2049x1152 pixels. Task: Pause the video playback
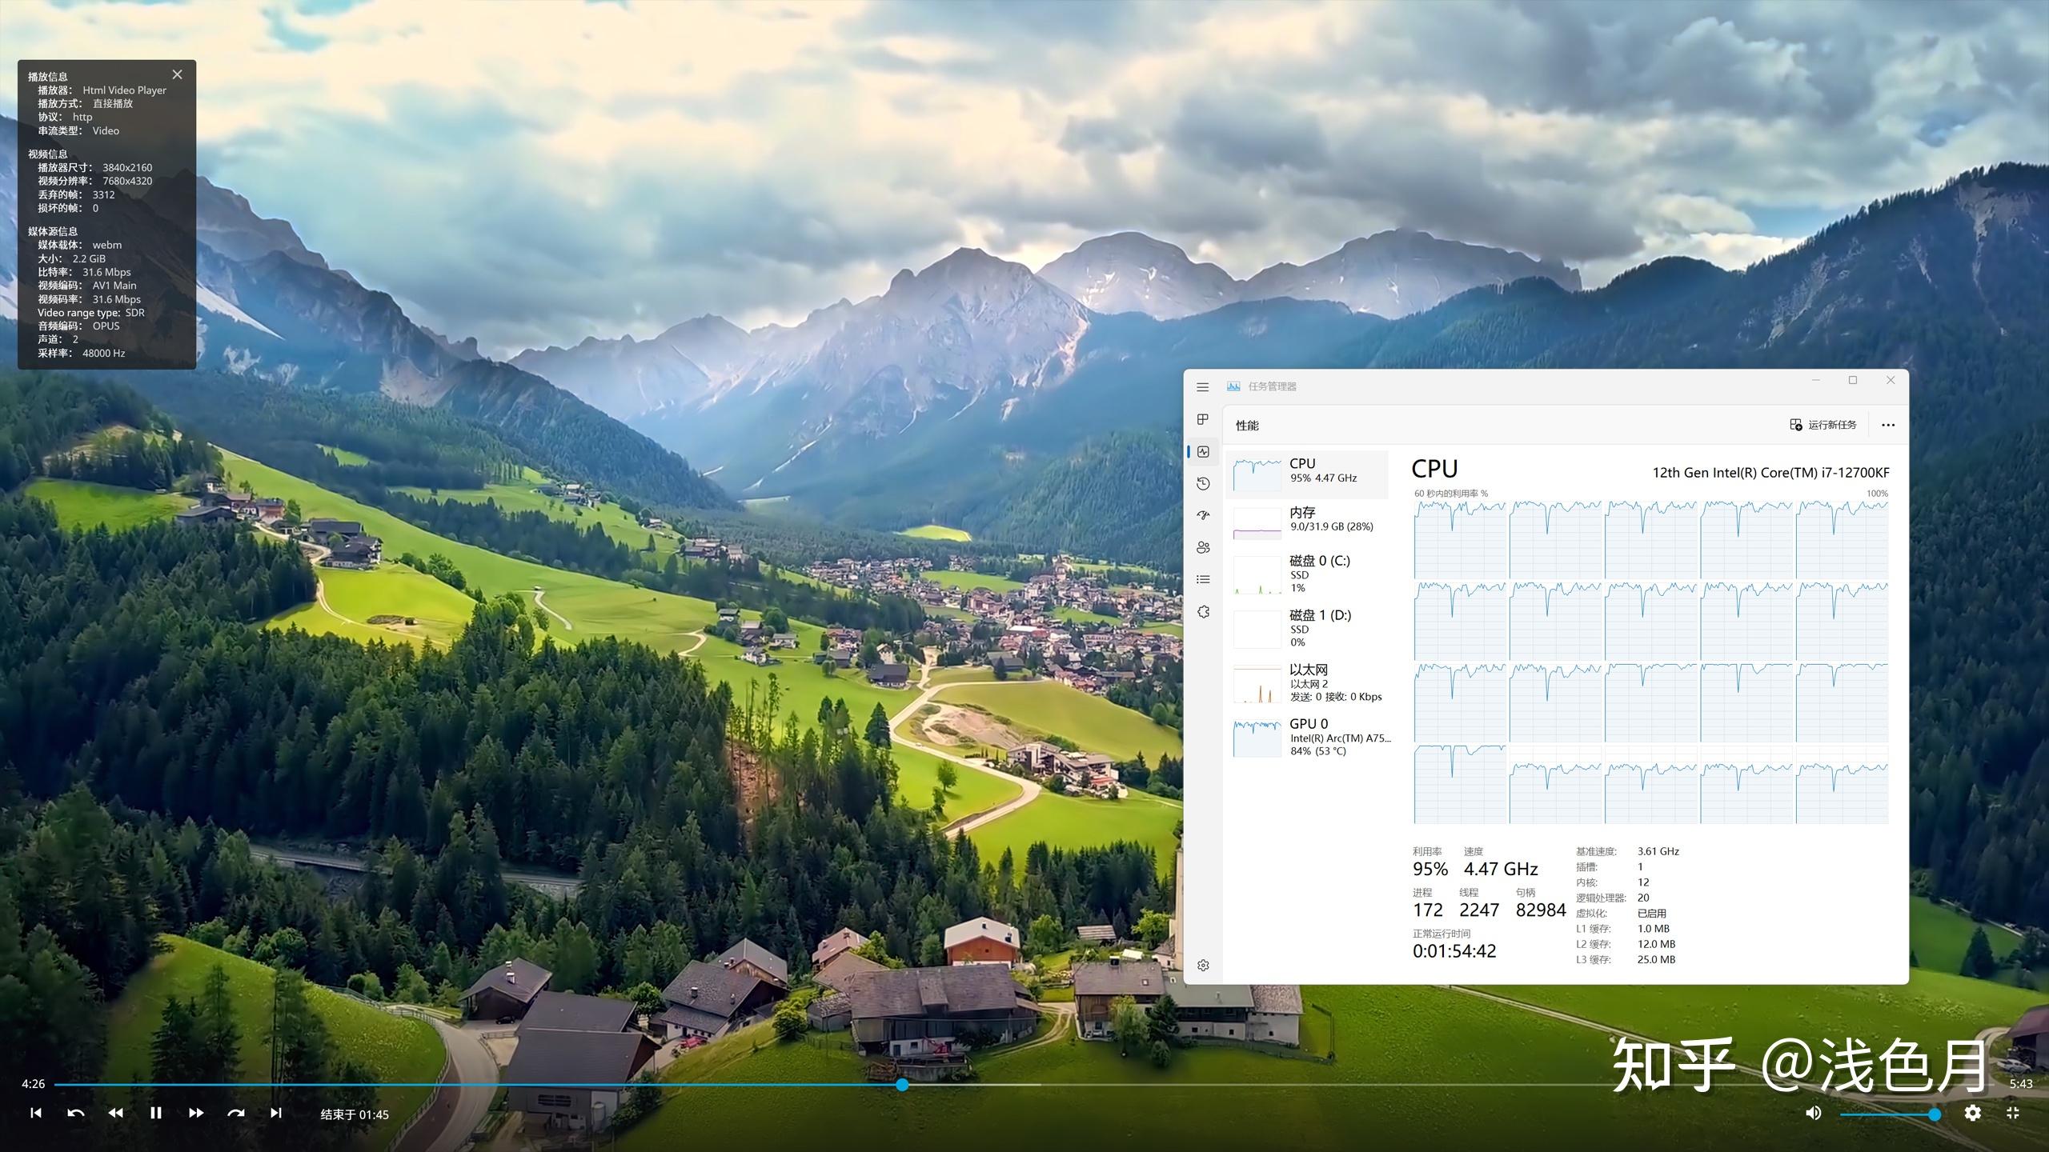pyautogui.click(x=155, y=1113)
